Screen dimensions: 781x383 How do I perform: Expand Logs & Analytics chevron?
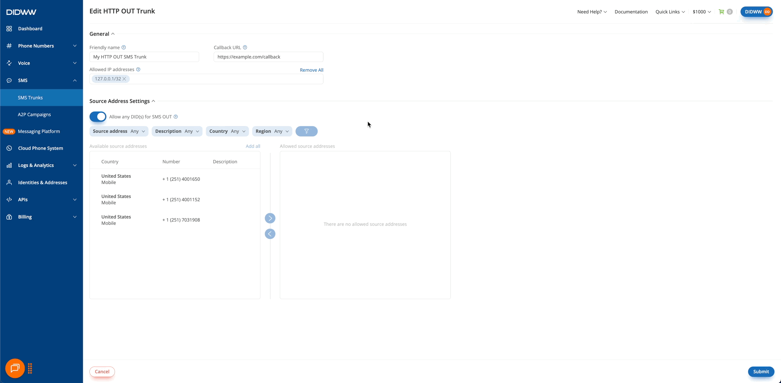(75, 165)
